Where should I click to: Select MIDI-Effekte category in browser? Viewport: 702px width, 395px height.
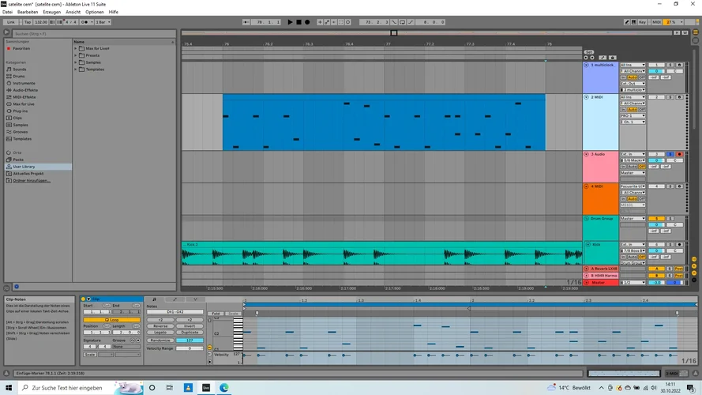click(24, 97)
